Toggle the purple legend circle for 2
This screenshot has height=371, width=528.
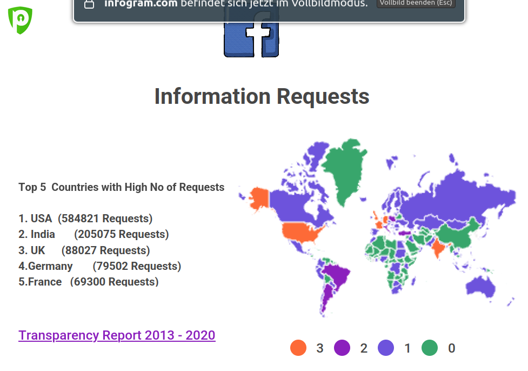tap(342, 348)
